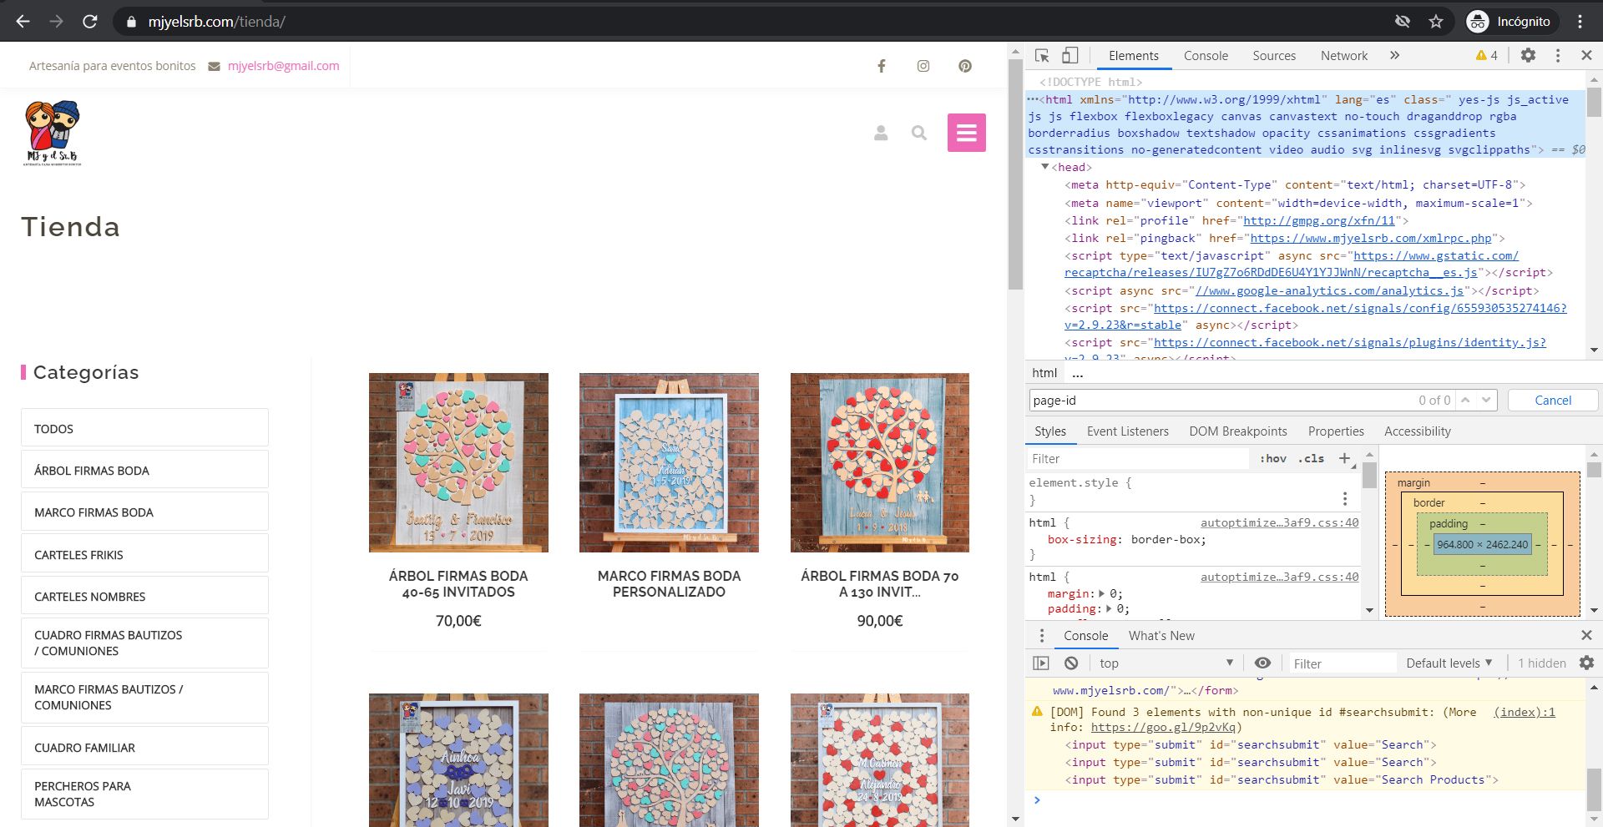Focus the Styles Filter input

pos(1137,459)
